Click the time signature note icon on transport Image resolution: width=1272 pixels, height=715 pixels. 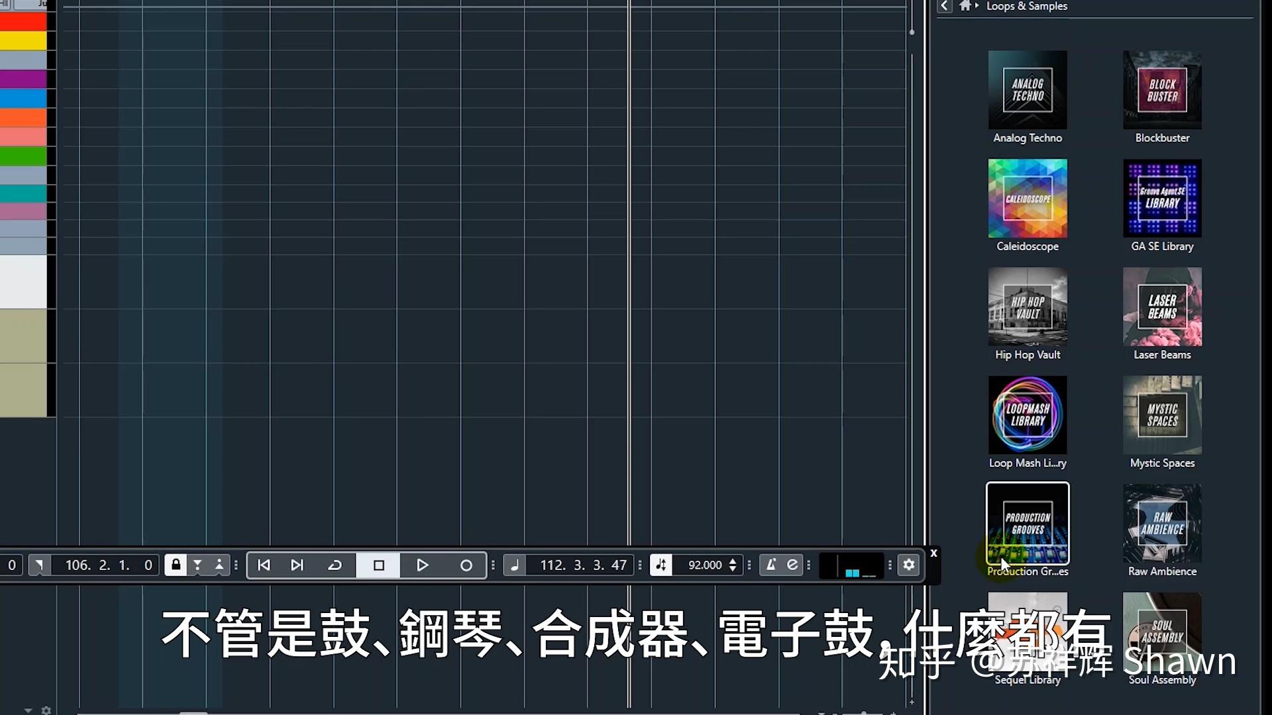(515, 565)
